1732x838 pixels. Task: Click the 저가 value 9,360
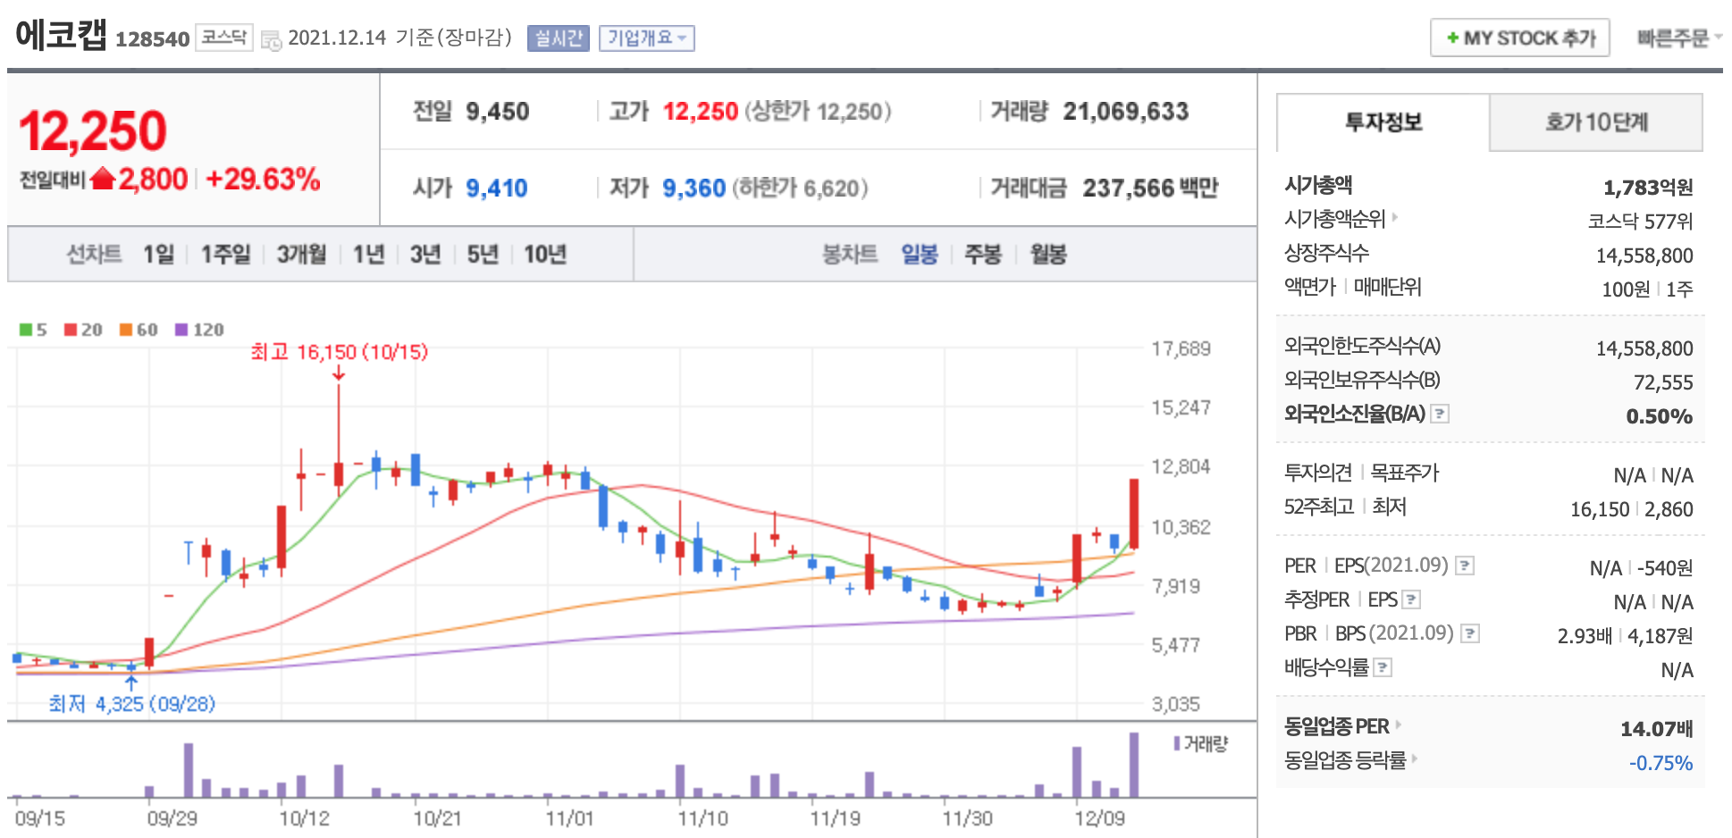pyautogui.click(x=694, y=189)
